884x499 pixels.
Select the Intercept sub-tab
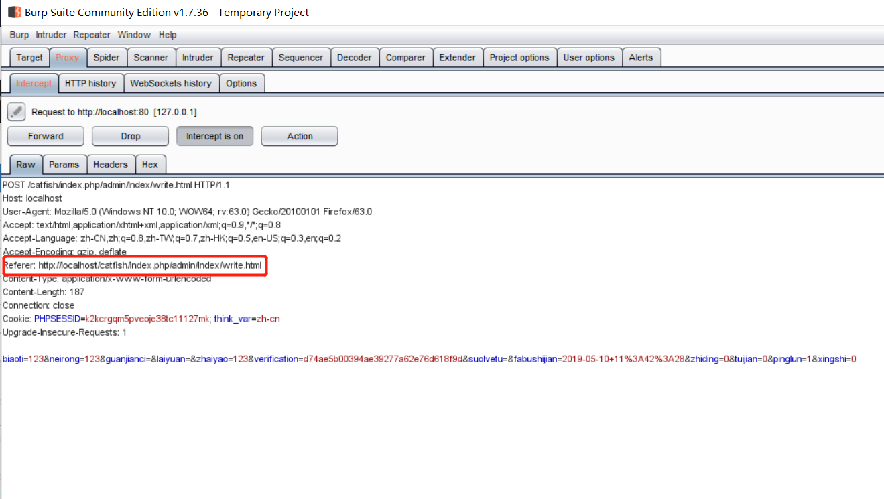coord(34,84)
